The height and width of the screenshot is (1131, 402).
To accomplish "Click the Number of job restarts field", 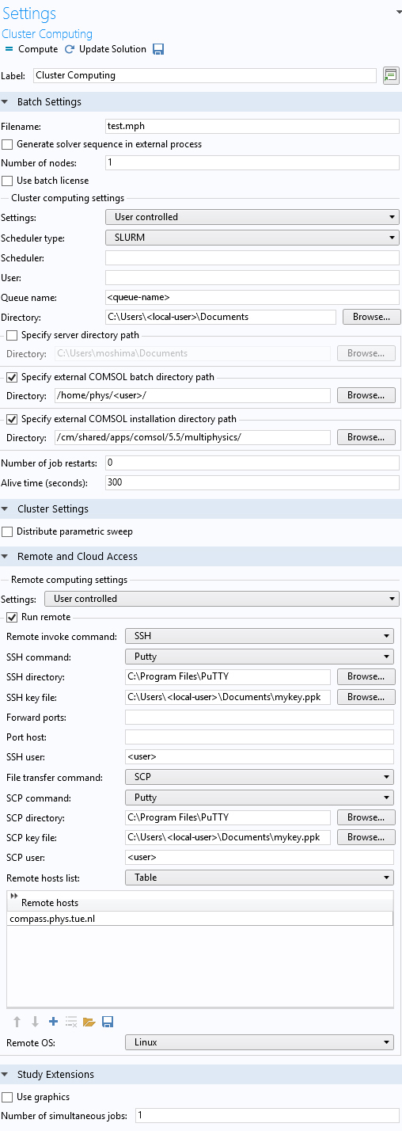I will pyautogui.click(x=252, y=463).
